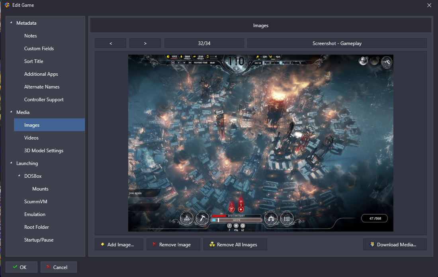Open Controller Support options

(x=44, y=100)
